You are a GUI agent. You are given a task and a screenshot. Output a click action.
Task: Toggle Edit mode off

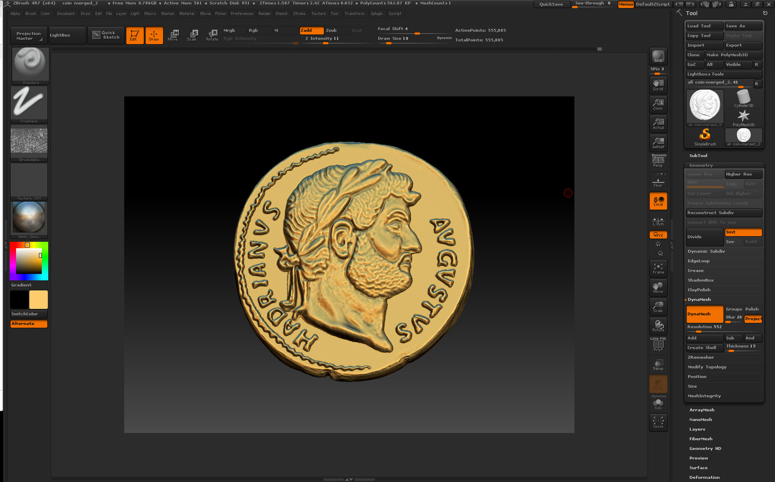[135, 35]
